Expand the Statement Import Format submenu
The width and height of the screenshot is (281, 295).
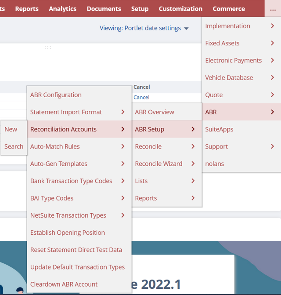click(x=78, y=112)
